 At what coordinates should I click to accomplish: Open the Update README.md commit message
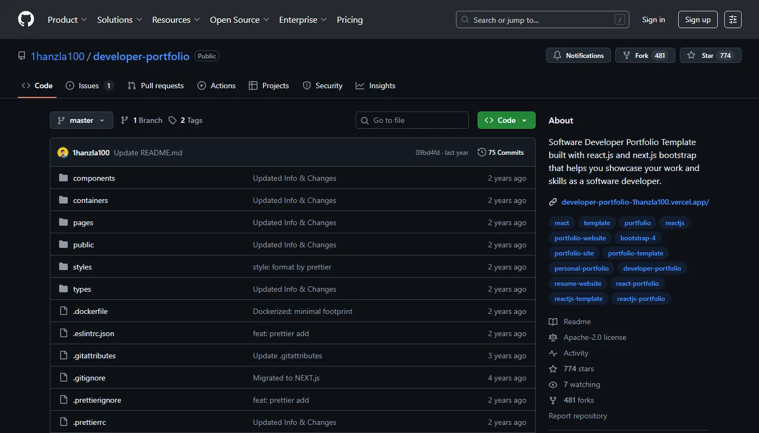click(148, 153)
